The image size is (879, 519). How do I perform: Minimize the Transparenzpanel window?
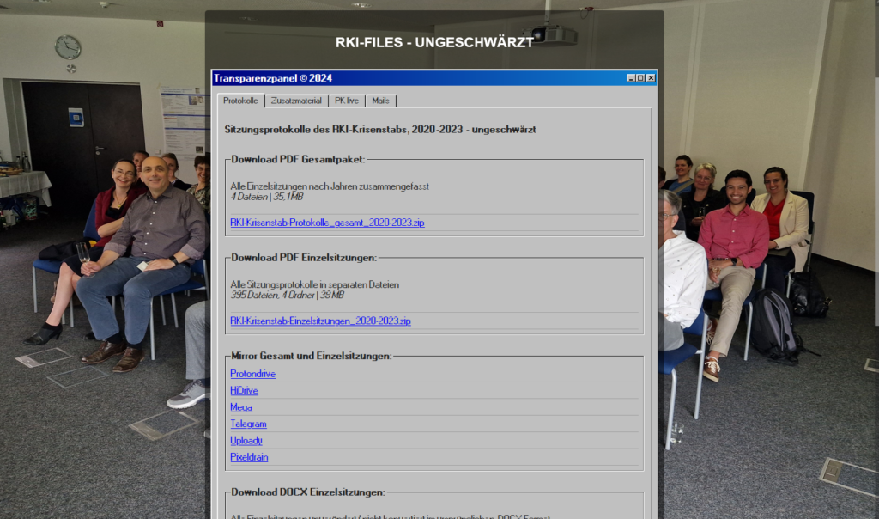631,78
